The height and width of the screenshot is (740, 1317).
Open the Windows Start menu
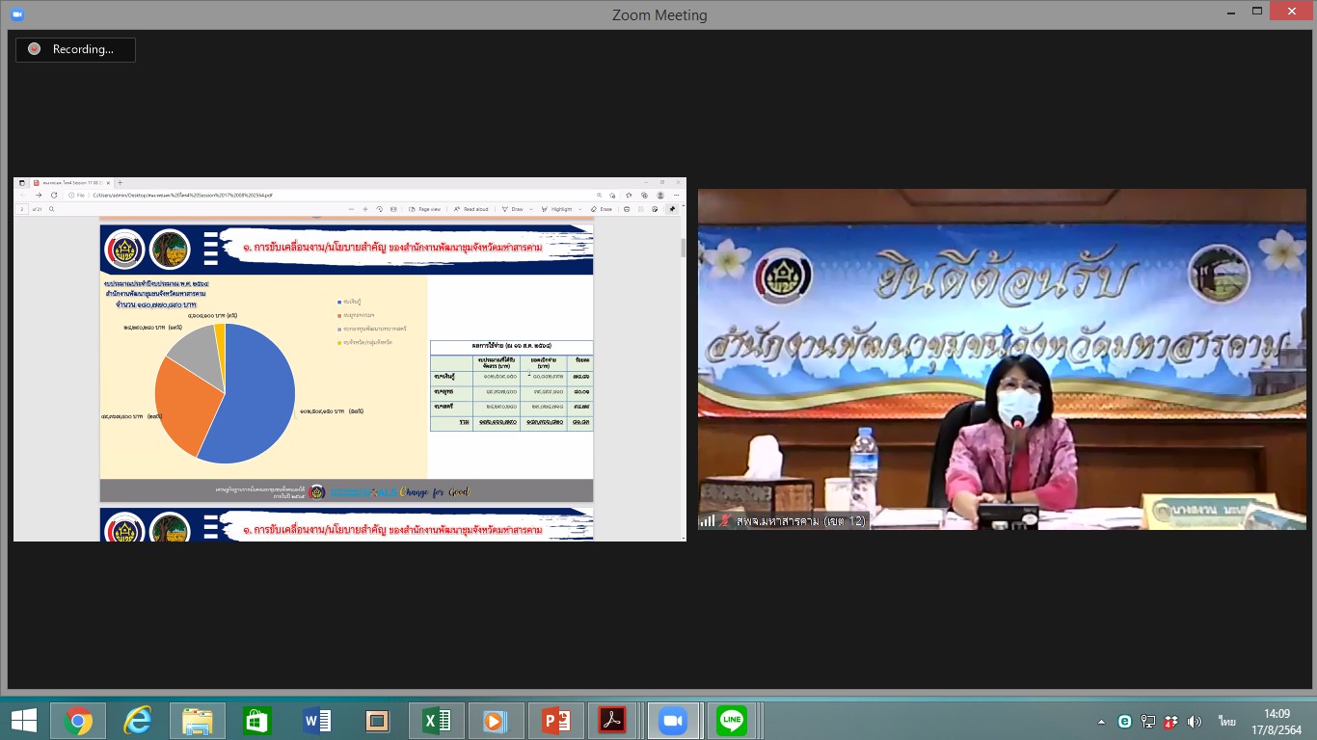[x=23, y=720]
